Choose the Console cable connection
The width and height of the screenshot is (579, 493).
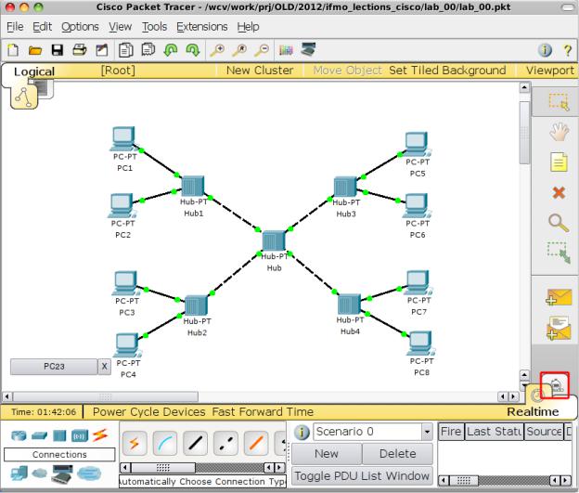pos(165,443)
